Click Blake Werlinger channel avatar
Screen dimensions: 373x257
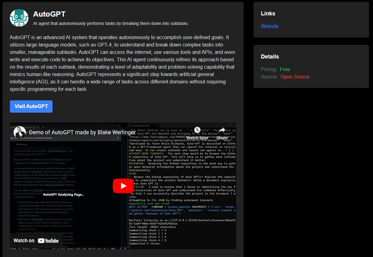(x=19, y=132)
